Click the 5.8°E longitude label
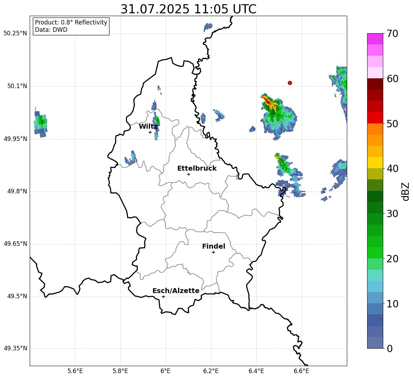The image size is (414, 378). (x=120, y=371)
